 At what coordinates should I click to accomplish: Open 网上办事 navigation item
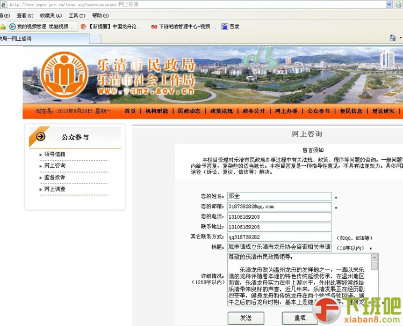pos(286,111)
